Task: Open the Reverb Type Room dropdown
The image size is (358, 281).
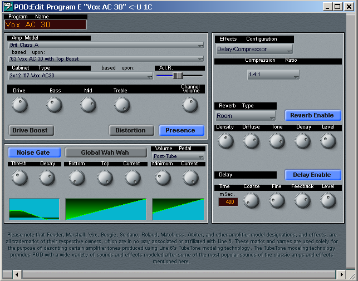Action: (x=246, y=116)
